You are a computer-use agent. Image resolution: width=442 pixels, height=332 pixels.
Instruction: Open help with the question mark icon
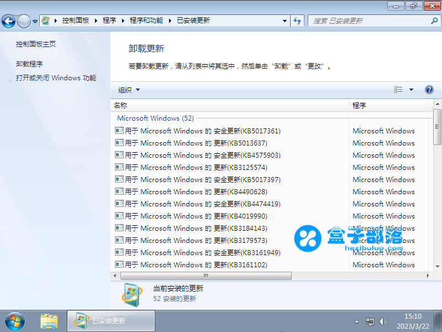(429, 90)
